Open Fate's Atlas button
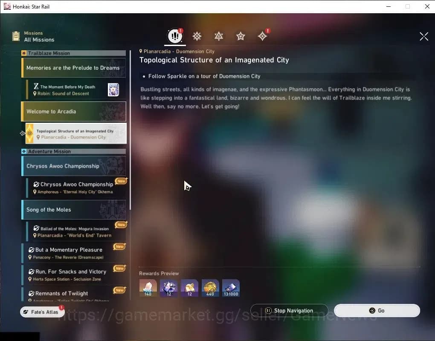This screenshot has width=435, height=341. 42,312
